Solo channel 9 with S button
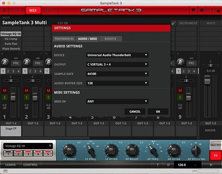 pos(180,97)
